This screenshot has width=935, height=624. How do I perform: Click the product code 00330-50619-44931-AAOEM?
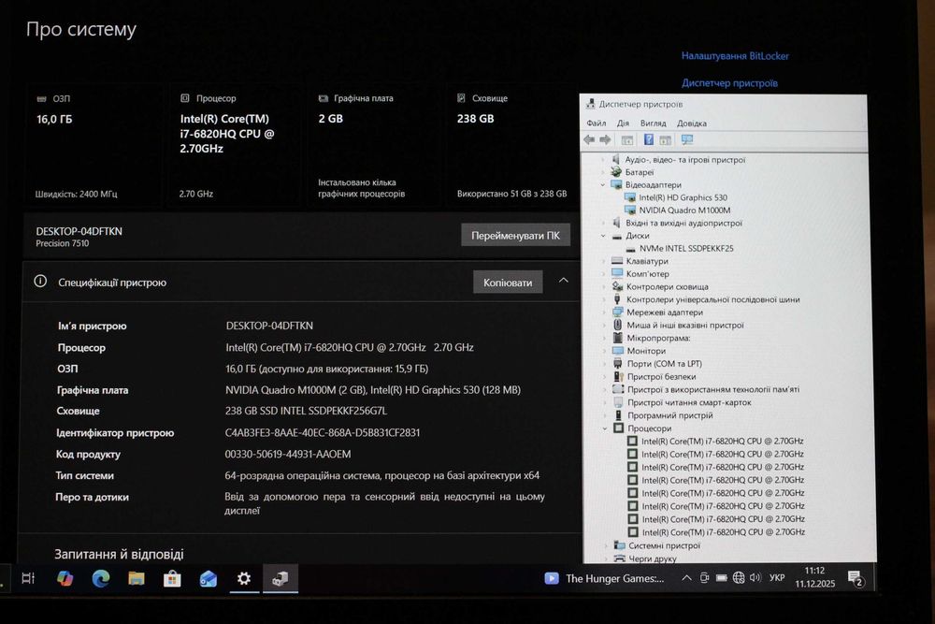(x=288, y=454)
